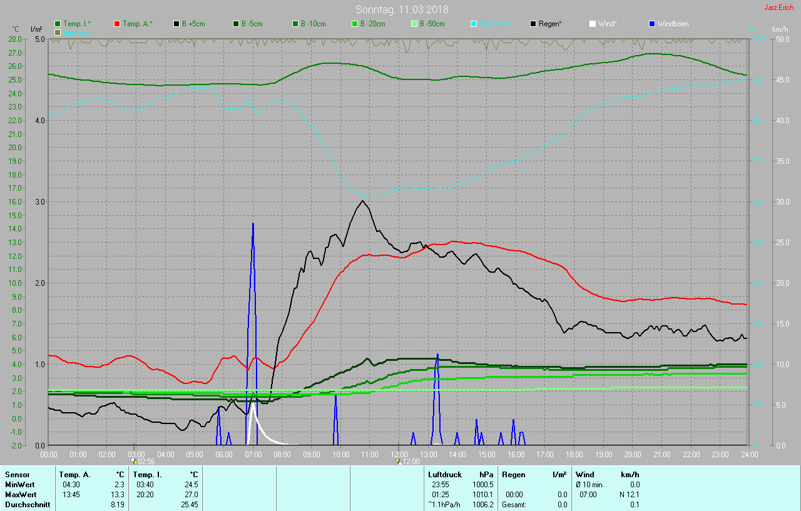Viewport: 801px width, 511px height.
Task: Click the B -10cm legend swatch
Action: tap(295, 24)
